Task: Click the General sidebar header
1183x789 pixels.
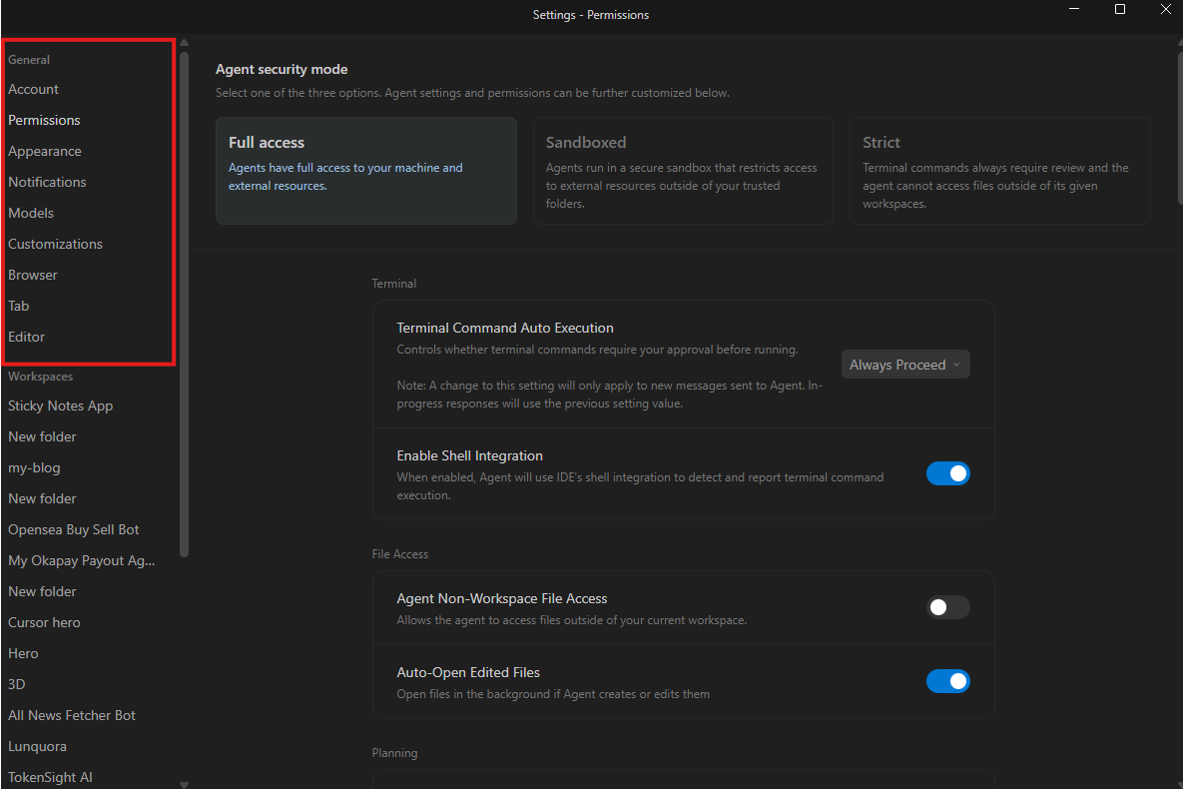Action: (29, 60)
